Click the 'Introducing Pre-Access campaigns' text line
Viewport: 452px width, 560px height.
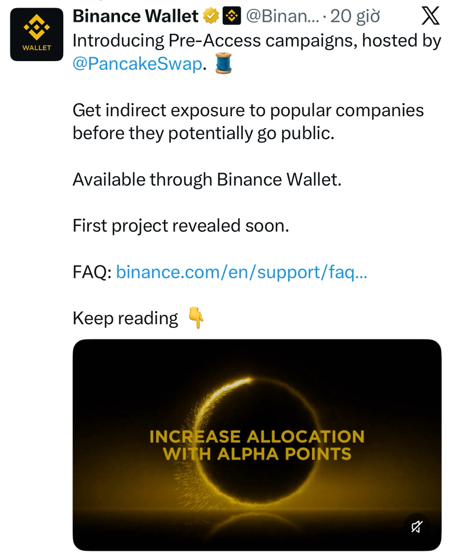coord(257,41)
